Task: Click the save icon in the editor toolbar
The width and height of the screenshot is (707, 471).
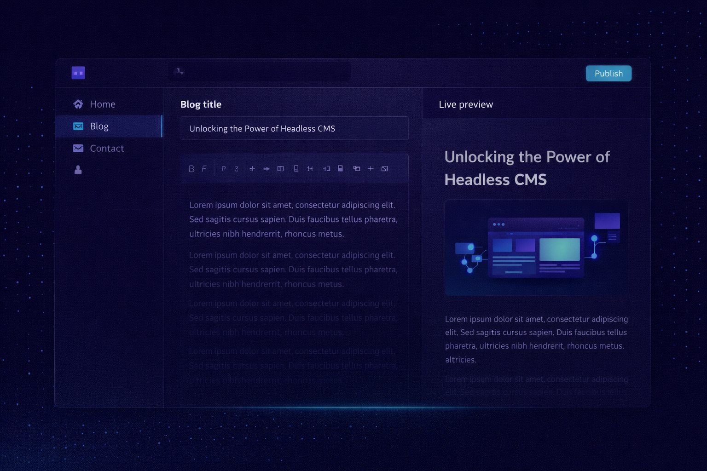Action: [x=341, y=168]
